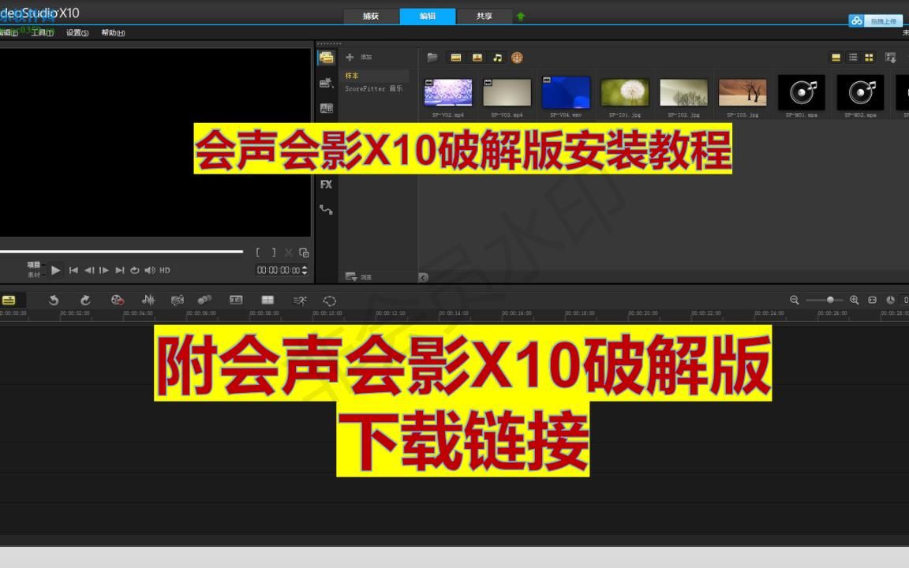Select the ScoreFitter 音乐 library item
Screen dimensions: 909x568
point(374,88)
